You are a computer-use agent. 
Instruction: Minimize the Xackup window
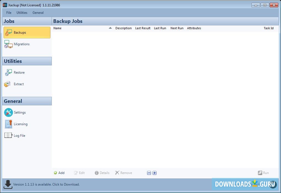pos(256,5)
